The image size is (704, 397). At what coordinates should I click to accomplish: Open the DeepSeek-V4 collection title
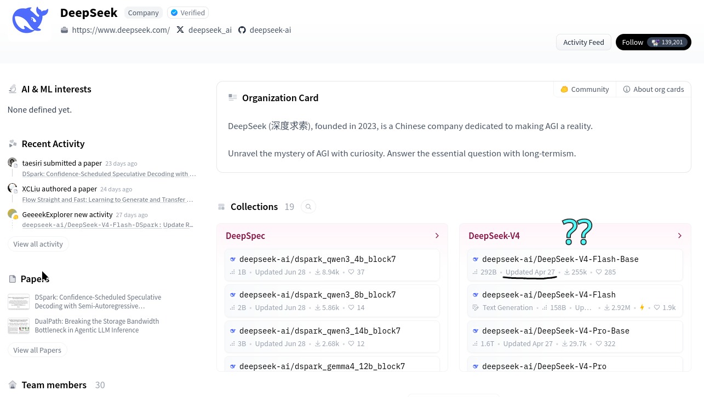pyautogui.click(x=494, y=236)
